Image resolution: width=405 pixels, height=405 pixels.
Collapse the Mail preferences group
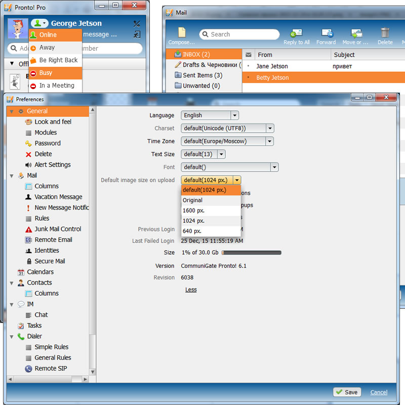coord(11,176)
